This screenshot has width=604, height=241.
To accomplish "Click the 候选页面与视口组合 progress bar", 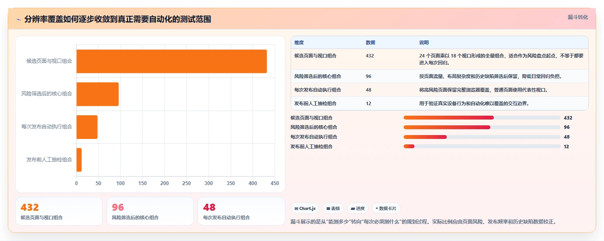I will 482,118.
